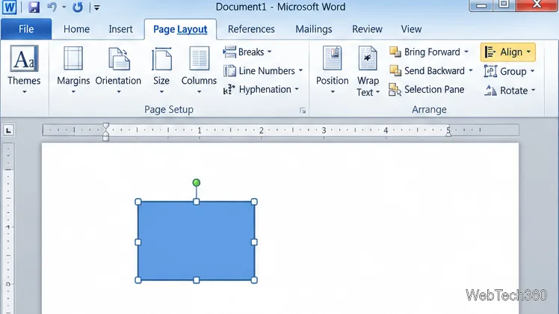This screenshot has width=559, height=314.
Task: Launch the Page Setup dialog
Action: point(303,111)
